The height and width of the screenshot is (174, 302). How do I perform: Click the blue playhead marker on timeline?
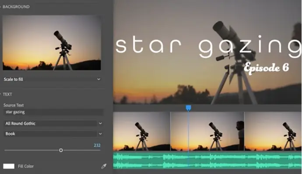coord(188,108)
